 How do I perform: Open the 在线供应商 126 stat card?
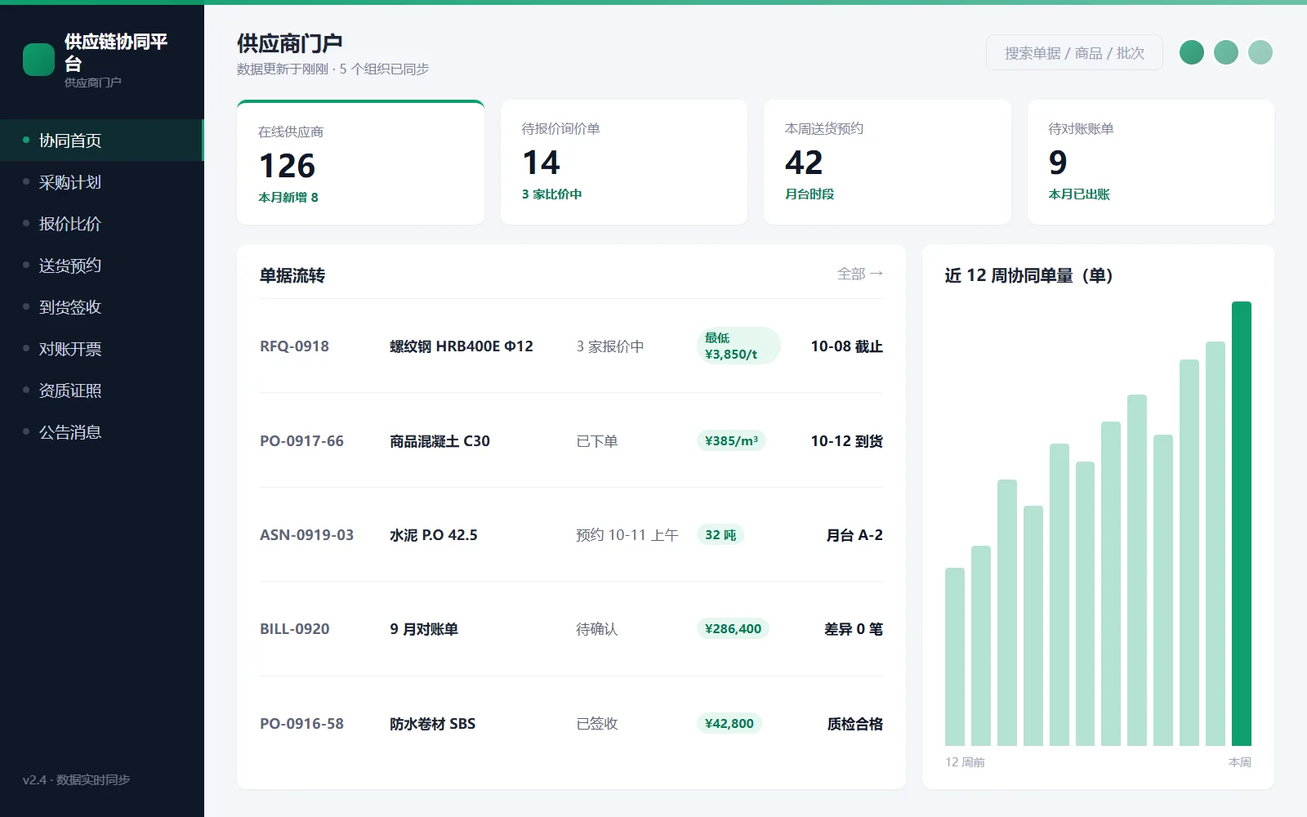[360, 162]
